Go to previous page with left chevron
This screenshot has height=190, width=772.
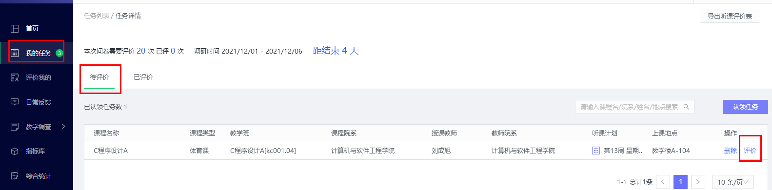[663, 182]
